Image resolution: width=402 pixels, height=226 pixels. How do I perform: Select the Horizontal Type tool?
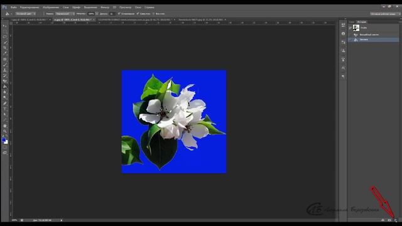click(4, 109)
